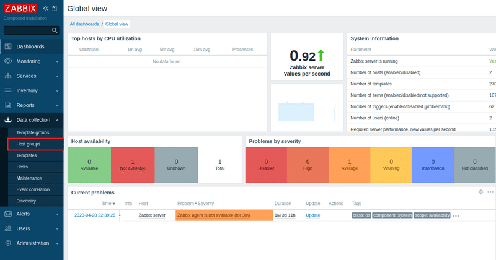
Task: Click the 'scope: availability' tag
Action: click(432, 215)
